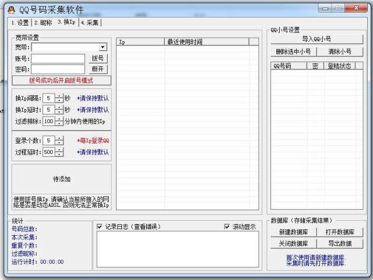
Task: Click the 本次采集 statistic label
Action: click(24, 238)
